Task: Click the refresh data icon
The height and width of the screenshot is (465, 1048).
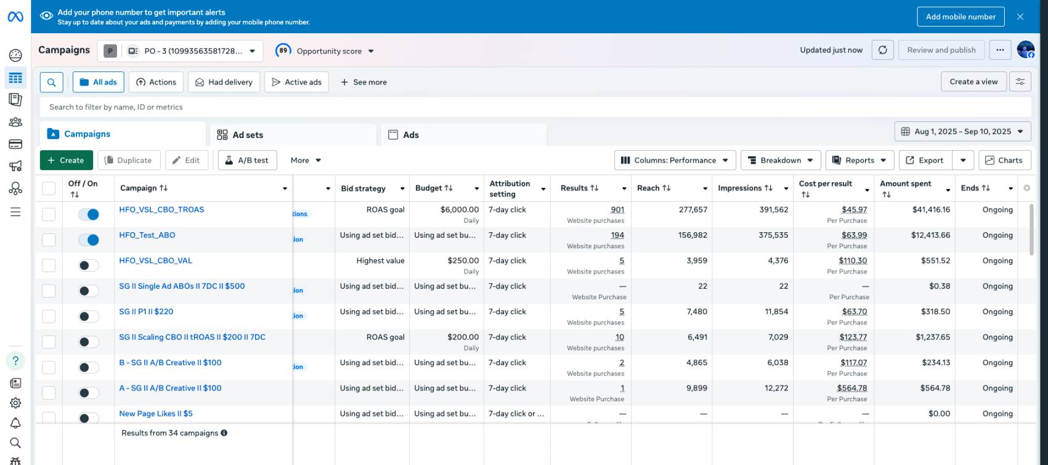Action: pos(882,51)
